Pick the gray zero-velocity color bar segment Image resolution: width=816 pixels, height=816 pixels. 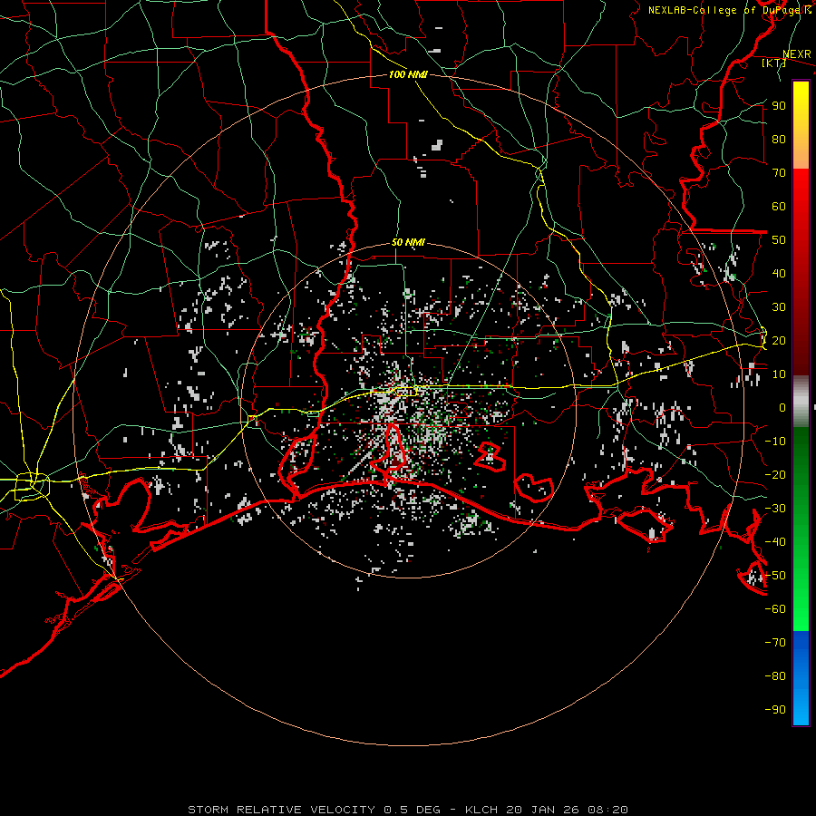tap(801, 402)
